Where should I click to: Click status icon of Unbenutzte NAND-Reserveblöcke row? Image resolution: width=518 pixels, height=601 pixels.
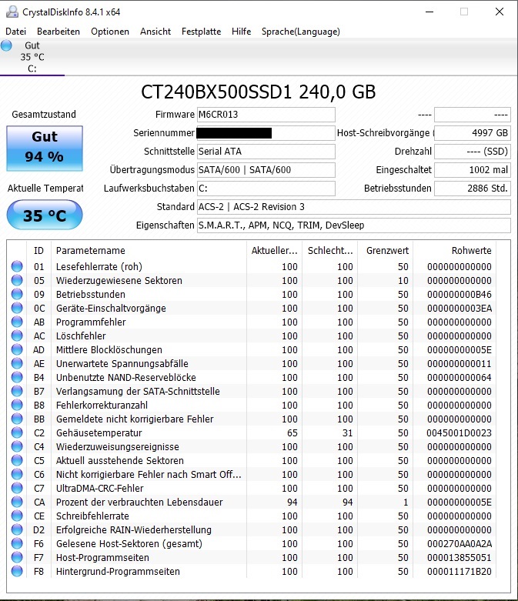17,377
